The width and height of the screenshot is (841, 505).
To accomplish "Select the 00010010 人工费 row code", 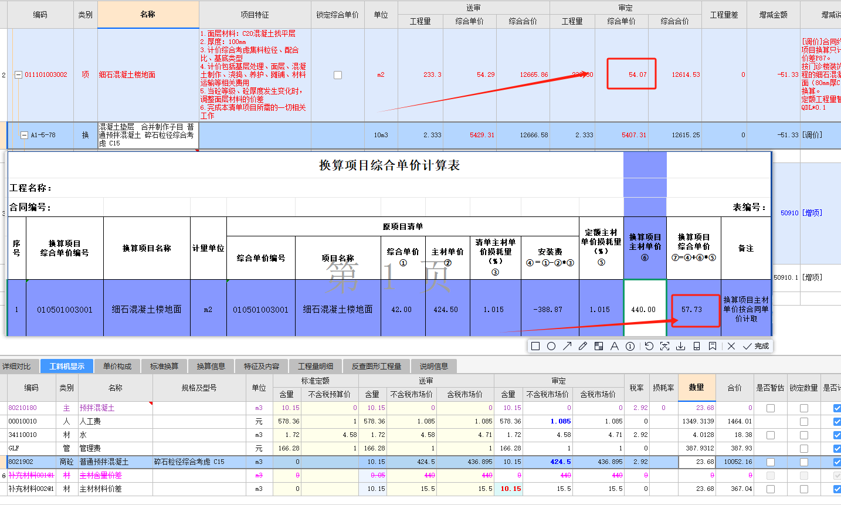I will pyautogui.click(x=22, y=422).
